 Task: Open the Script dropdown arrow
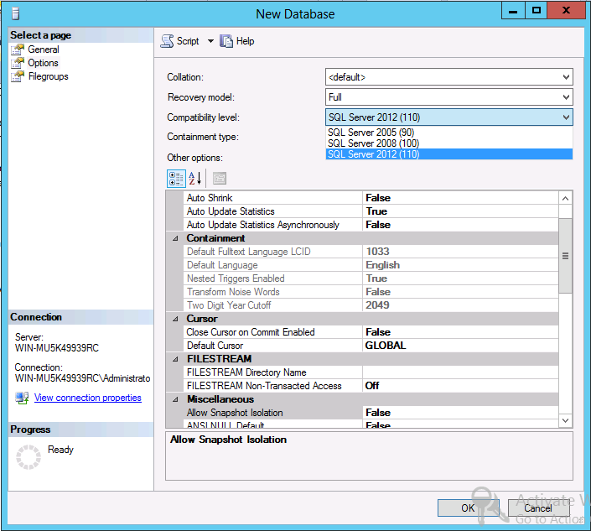point(210,41)
